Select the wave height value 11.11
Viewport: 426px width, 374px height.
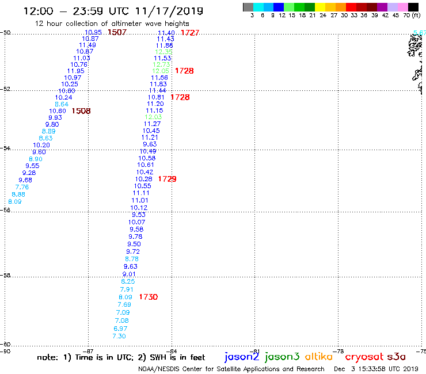(x=141, y=193)
